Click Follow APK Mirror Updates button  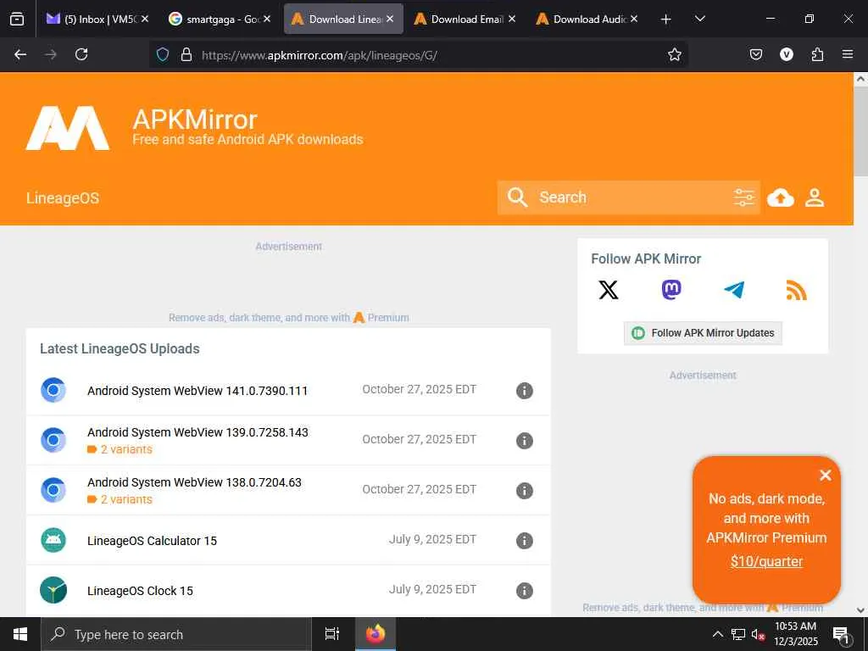703,333
